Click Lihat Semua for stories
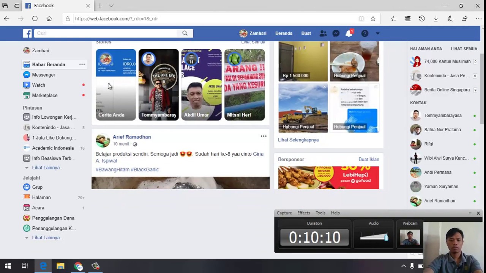This screenshot has width=486, height=273. click(253, 42)
